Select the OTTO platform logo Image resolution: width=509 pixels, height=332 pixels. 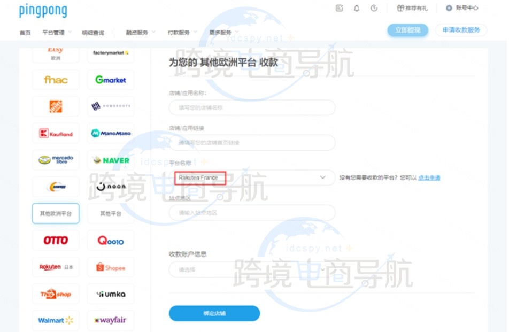[56, 241]
